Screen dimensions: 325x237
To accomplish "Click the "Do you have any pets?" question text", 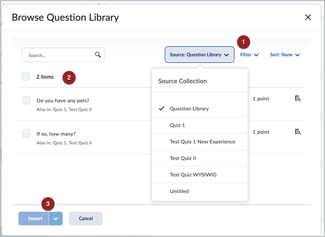I will [63, 101].
